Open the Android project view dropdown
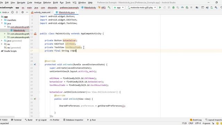The image size is (222, 125). point(5,12)
